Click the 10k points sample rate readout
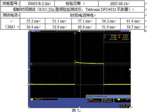Screen dimensions: 147x112 [x=108, y=100]
